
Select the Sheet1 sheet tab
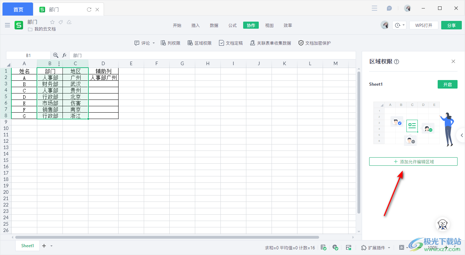[27, 246]
